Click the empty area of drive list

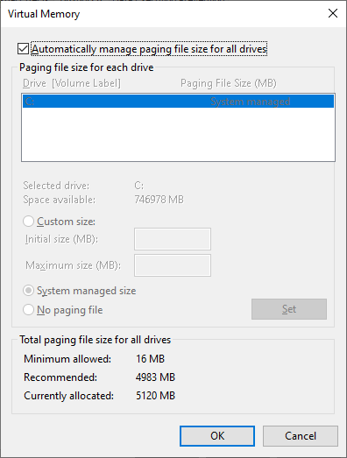coord(178,134)
